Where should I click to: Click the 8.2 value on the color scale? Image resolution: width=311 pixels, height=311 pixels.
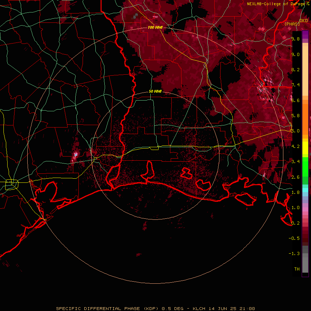[x=295, y=69]
